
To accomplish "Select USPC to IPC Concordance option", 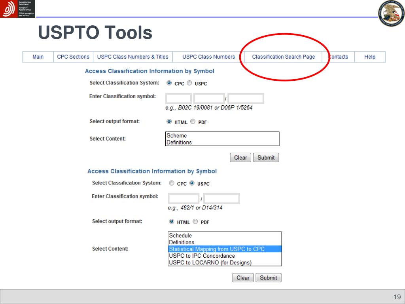I will [x=225, y=256].
